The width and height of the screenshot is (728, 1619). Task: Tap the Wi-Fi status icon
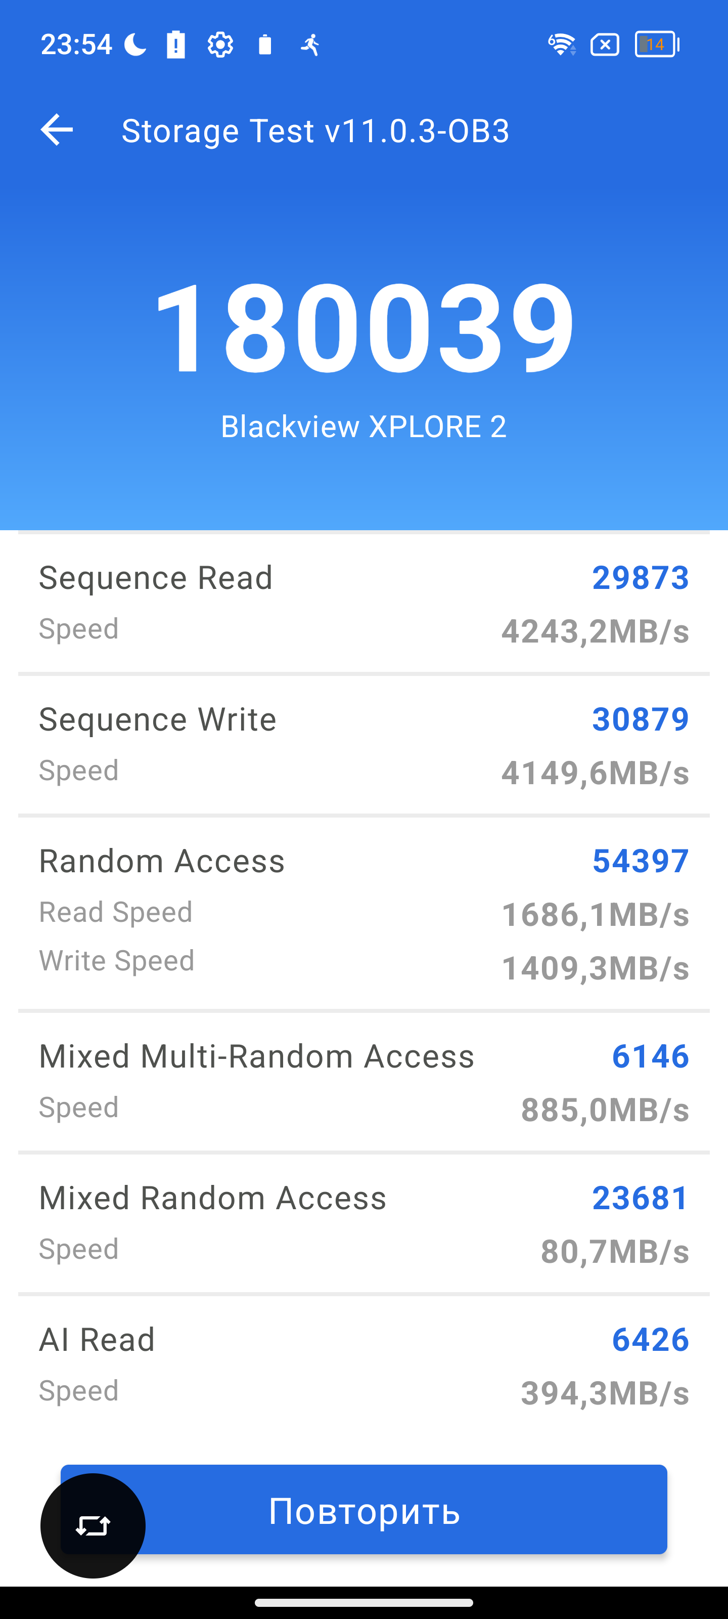[x=562, y=45]
